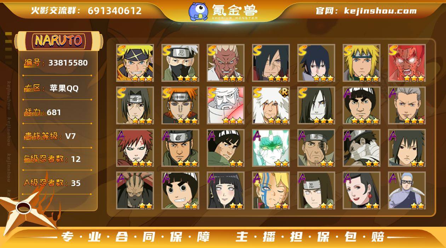Click the NARUTO scroll banner title
446x248 pixels.
click(x=59, y=41)
